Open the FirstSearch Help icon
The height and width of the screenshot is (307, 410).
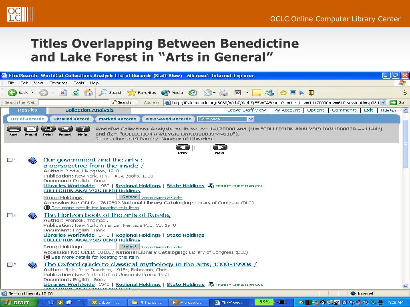(x=82, y=129)
